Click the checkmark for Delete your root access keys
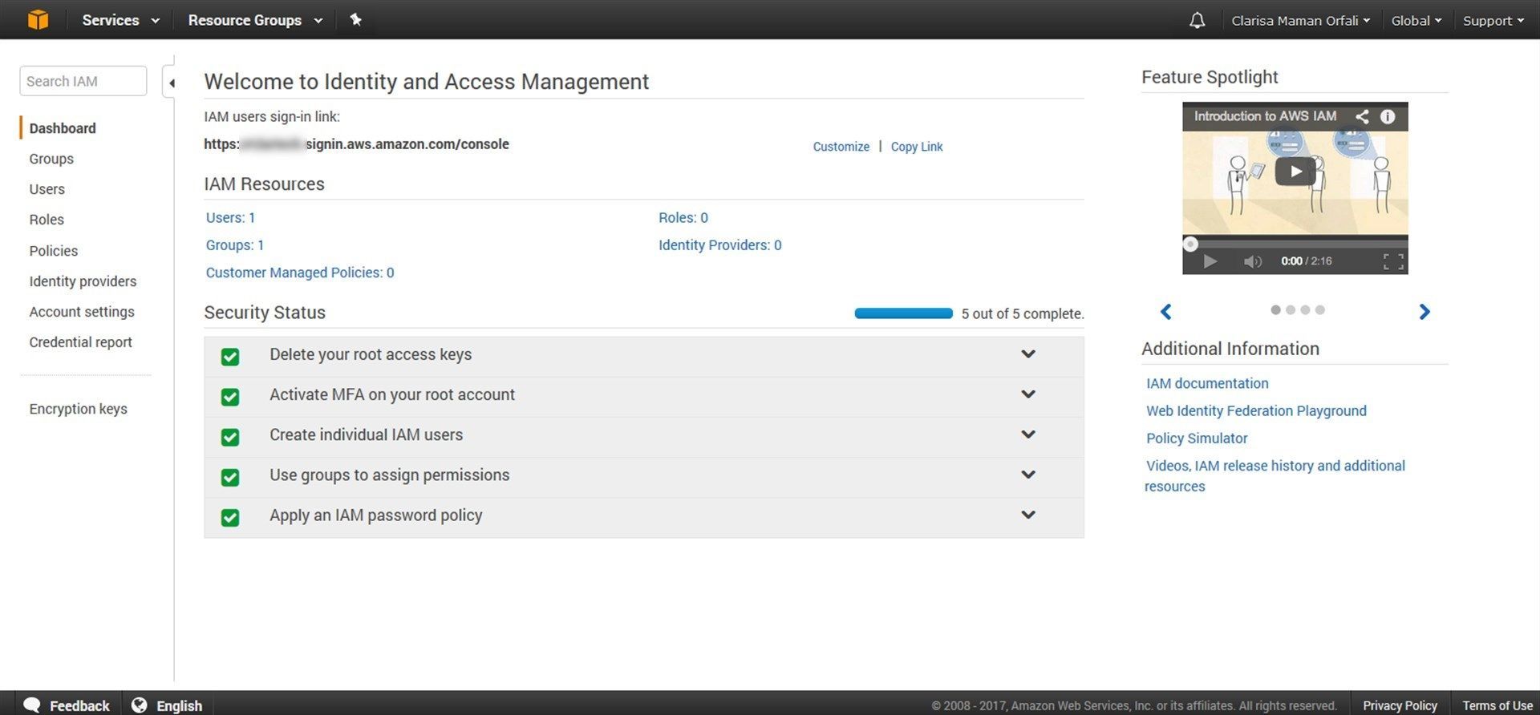Image resolution: width=1540 pixels, height=715 pixels. coord(230,357)
